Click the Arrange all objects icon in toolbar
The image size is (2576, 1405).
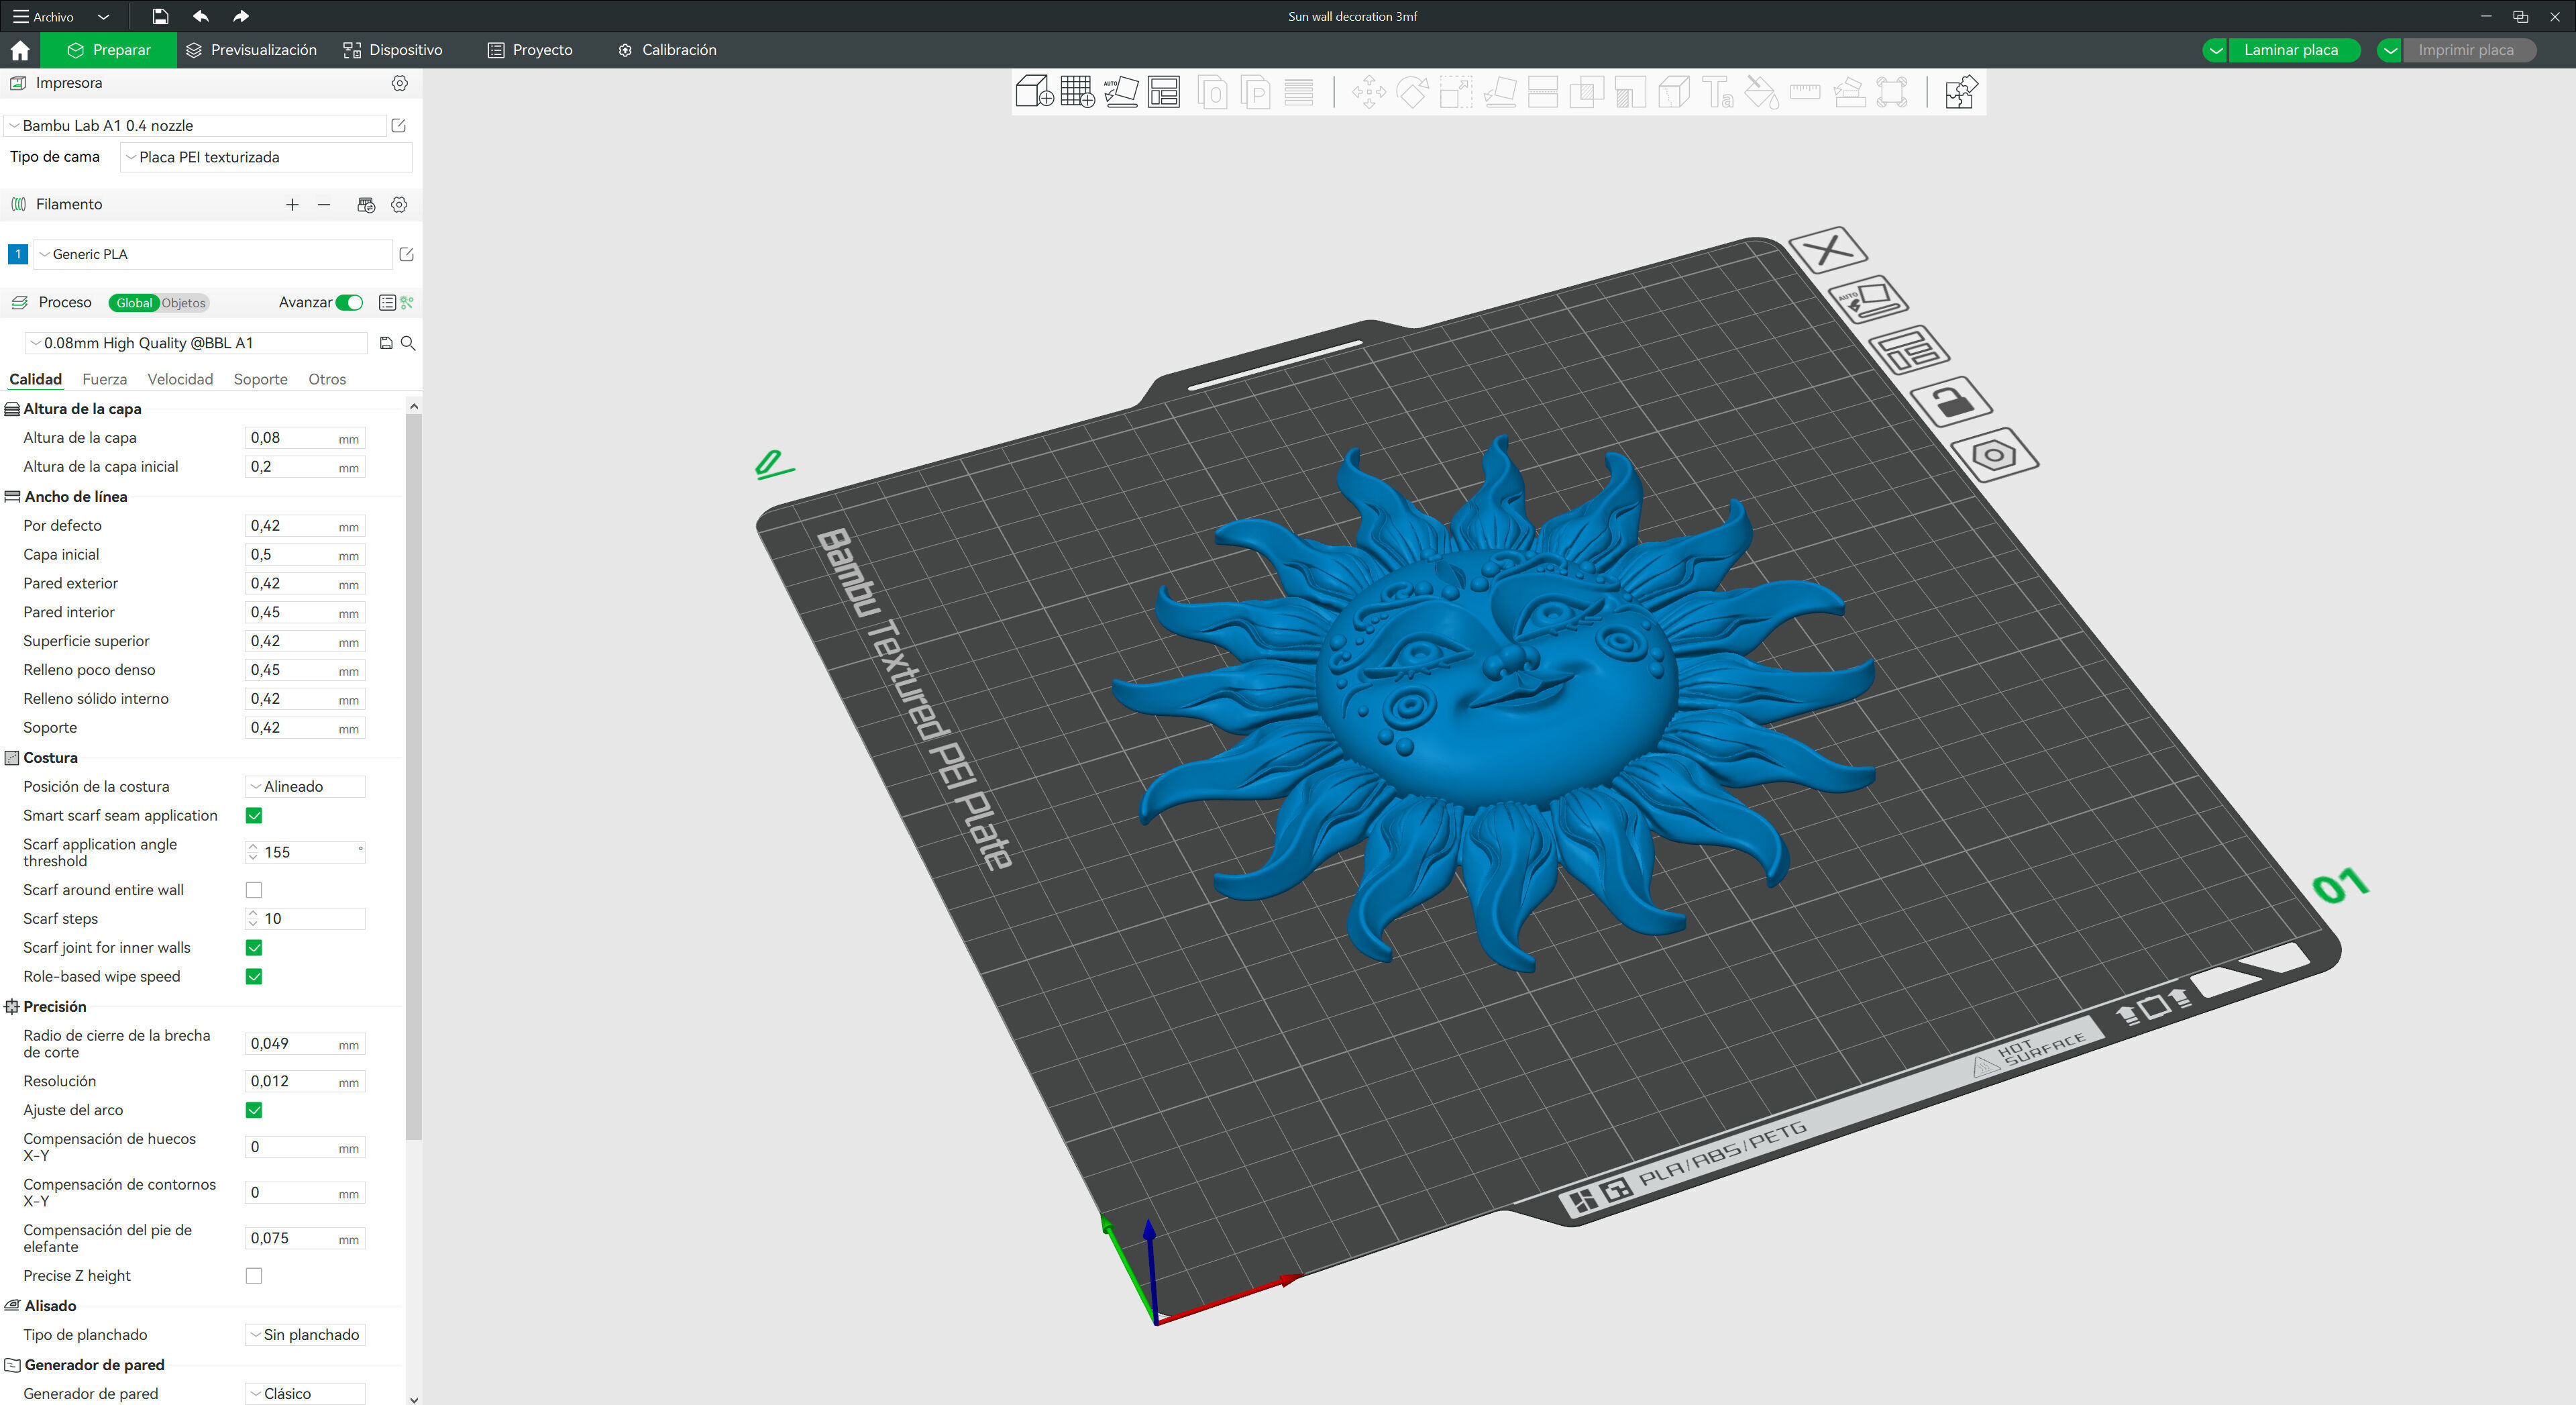point(1164,92)
